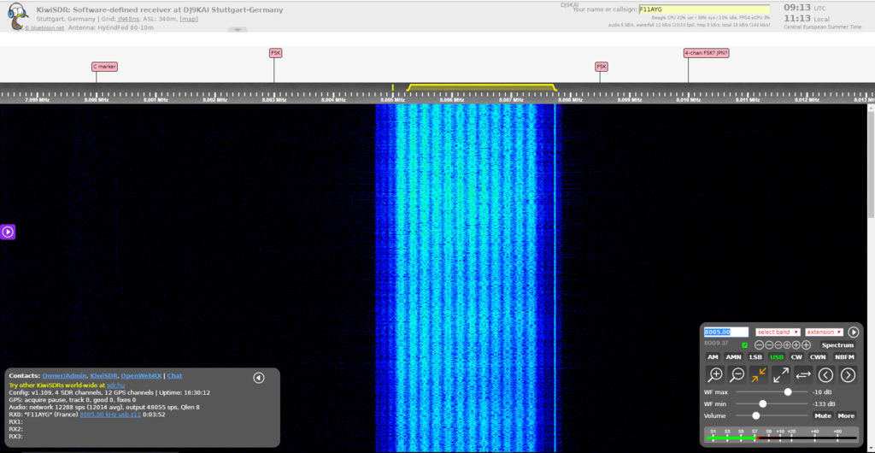Open the OpenWebRX link
The width and height of the screenshot is (875, 453).
[142, 376]
